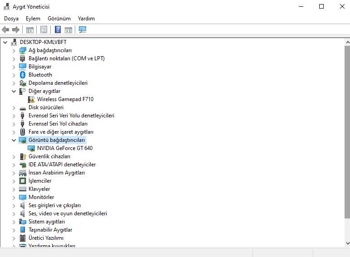Click the scan for hardware changes icon
The width and height of the screenshot is (350, 257).
(83, 29)
